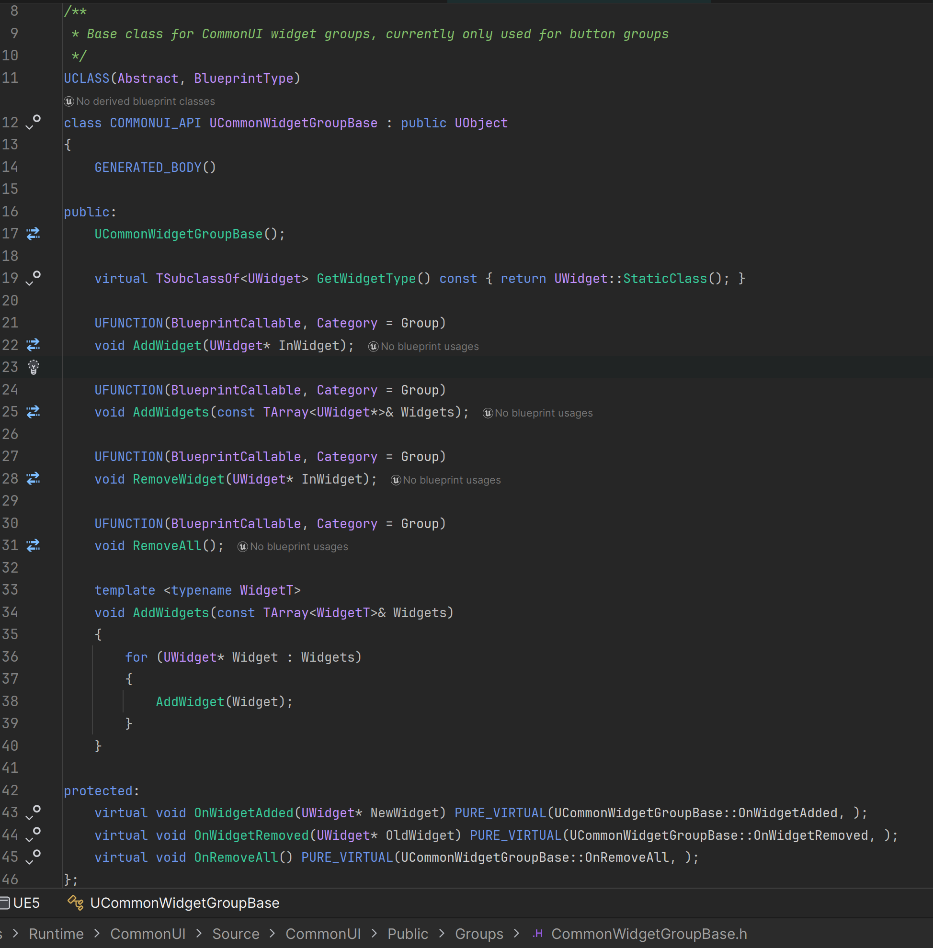Select CommonWidgetGroupBase.h in breadcrumb

pyautogui.click(x=649, y=934)
